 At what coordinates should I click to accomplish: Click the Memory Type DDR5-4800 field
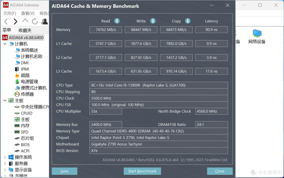[159, 131]
